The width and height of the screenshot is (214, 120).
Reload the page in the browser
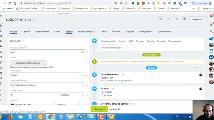tap(10, 3)
